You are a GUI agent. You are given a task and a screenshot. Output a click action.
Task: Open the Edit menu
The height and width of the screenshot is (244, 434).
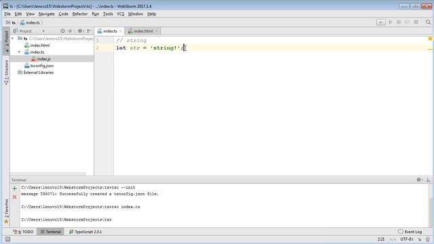(18, 14)
